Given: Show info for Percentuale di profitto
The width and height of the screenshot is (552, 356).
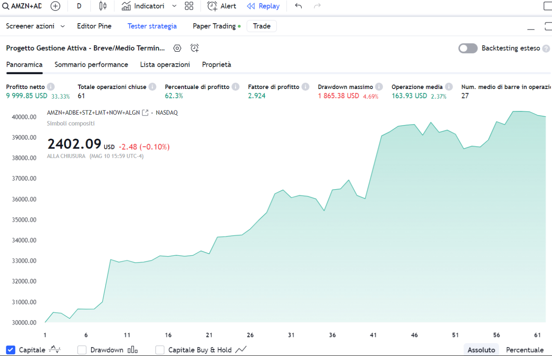Looking at the screenshot, I should coord(235,87).
